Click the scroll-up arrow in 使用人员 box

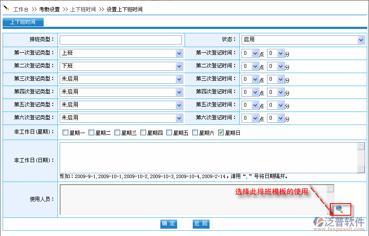pyautogui.click(x=330, y=188)
